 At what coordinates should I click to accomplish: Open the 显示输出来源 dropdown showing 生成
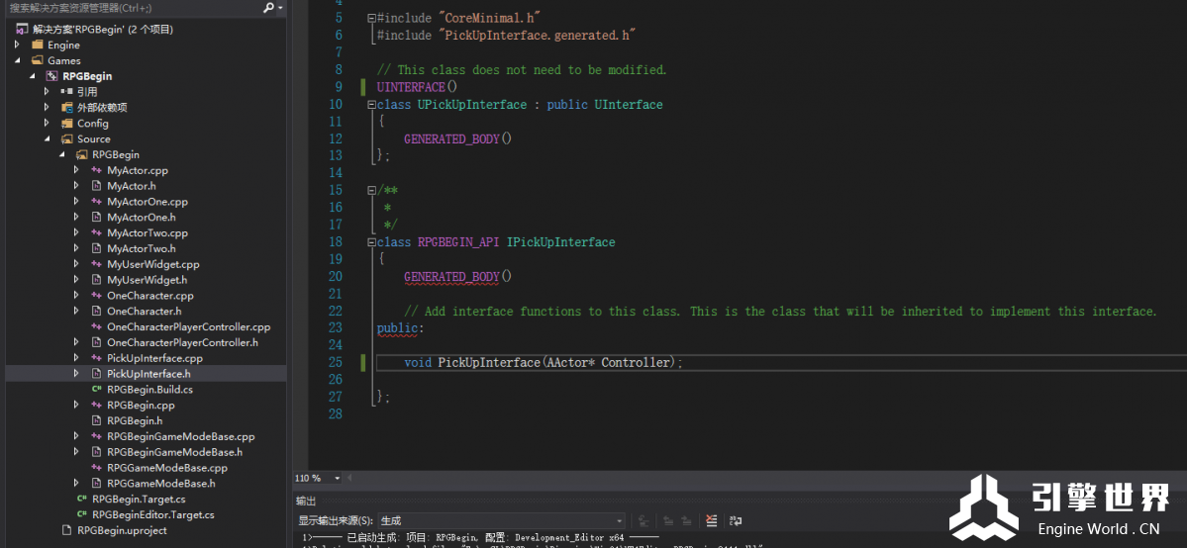click(x=503, y=520)
